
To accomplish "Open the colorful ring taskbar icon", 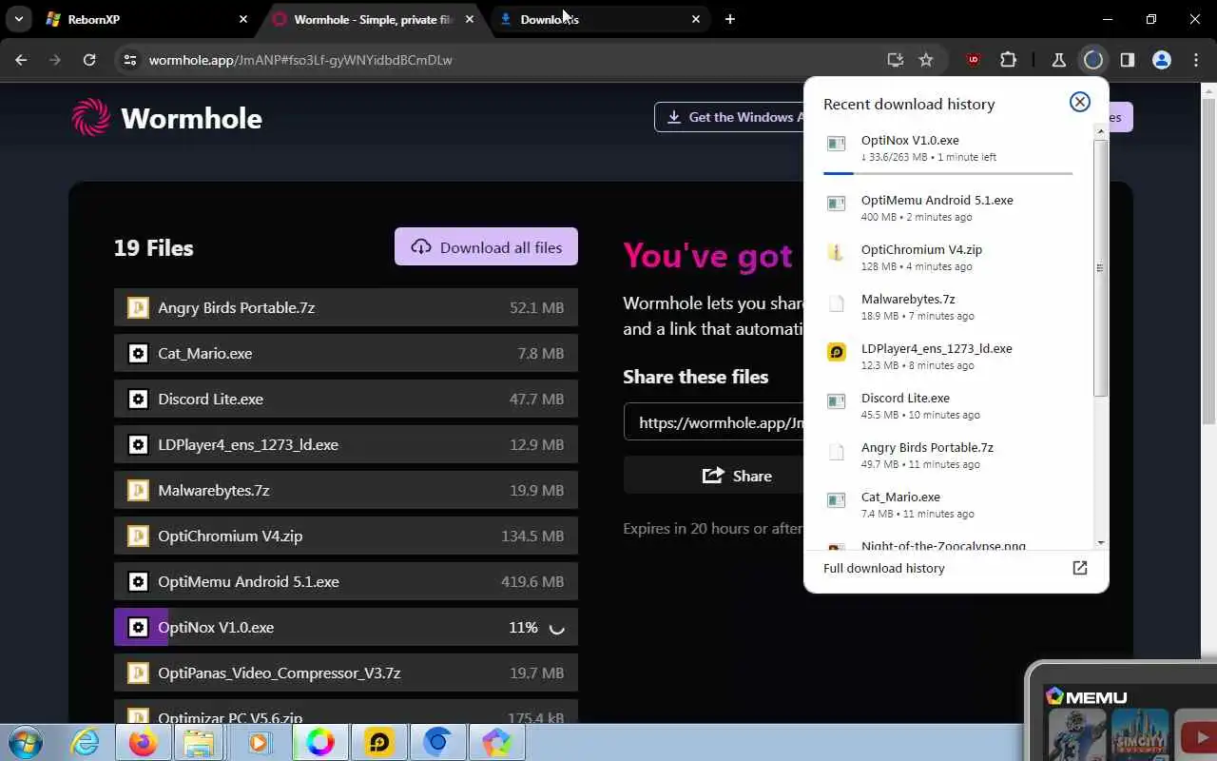I will [x=320, y=742].
